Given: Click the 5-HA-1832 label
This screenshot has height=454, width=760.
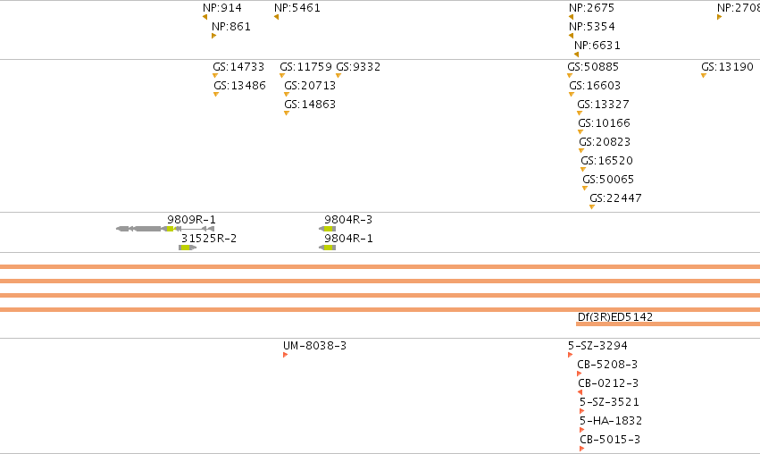Looking at the screenshot, I should [611, 421].
